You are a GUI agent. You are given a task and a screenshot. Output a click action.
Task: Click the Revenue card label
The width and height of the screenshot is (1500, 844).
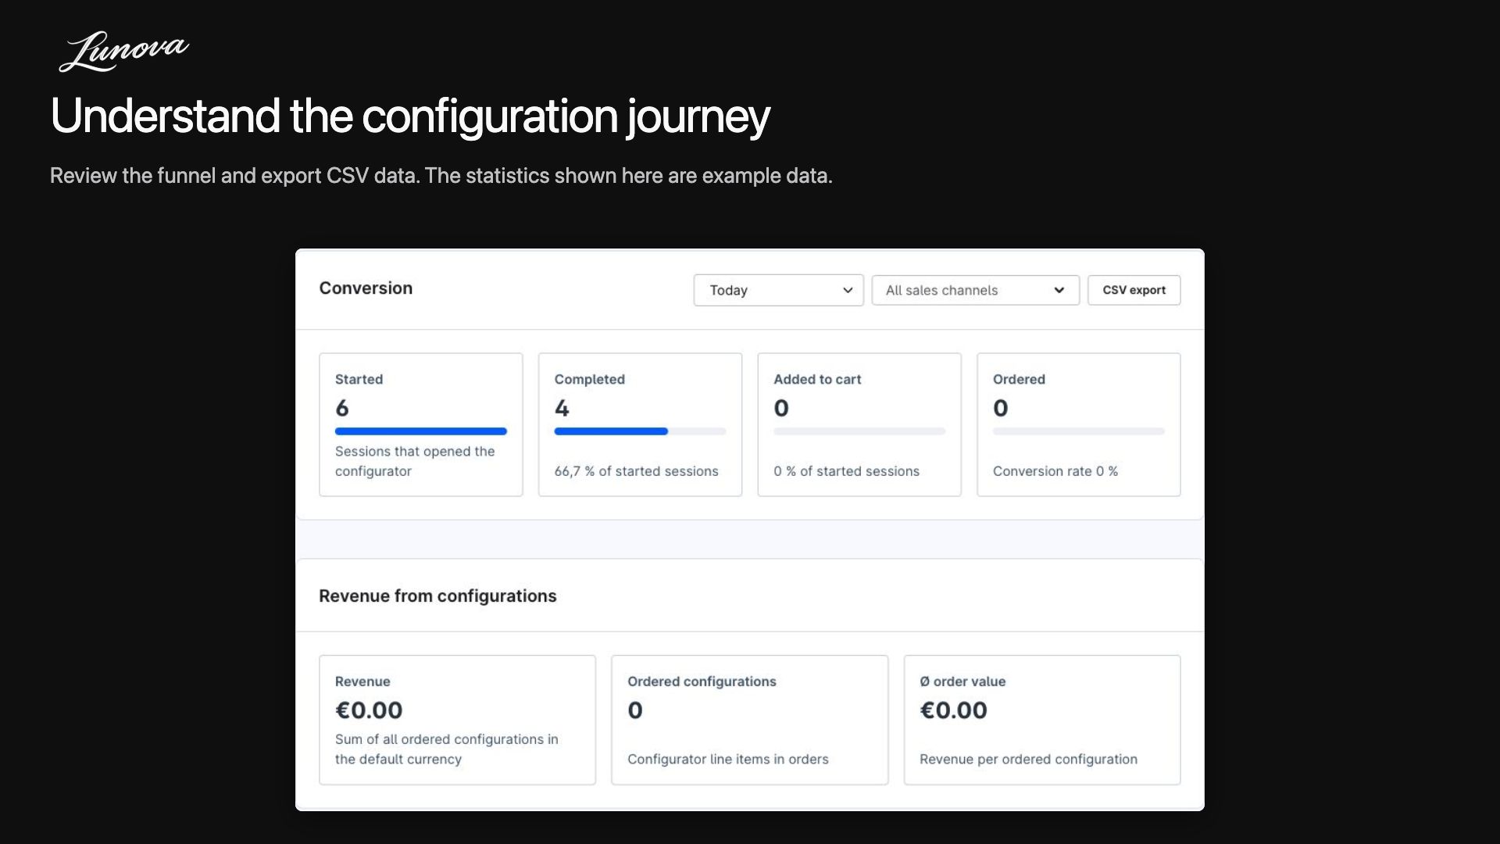pos(362,681)
